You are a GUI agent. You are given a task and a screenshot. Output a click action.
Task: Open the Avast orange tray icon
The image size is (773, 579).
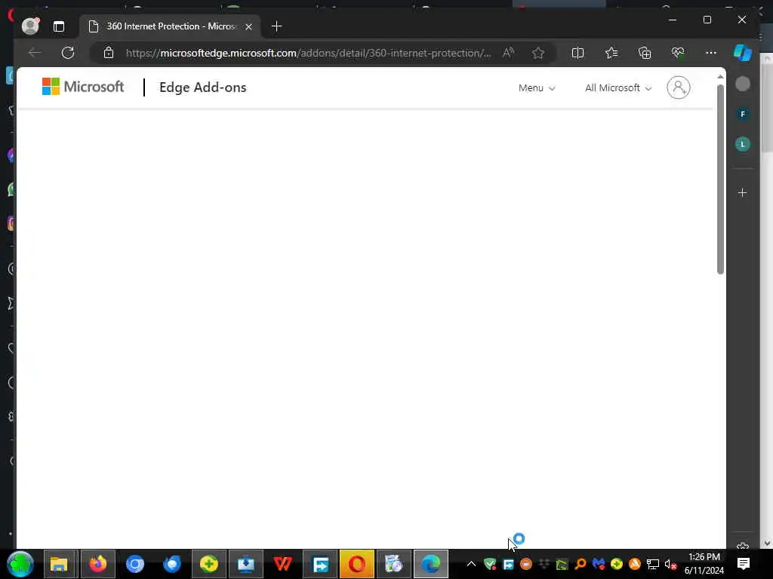[634, 564]
